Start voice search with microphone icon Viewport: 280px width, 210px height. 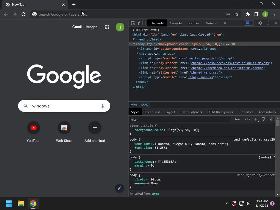click(x=102, y=106)
